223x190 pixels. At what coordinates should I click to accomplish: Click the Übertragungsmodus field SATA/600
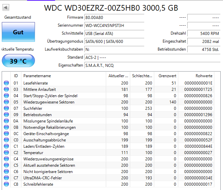[115, 41]
